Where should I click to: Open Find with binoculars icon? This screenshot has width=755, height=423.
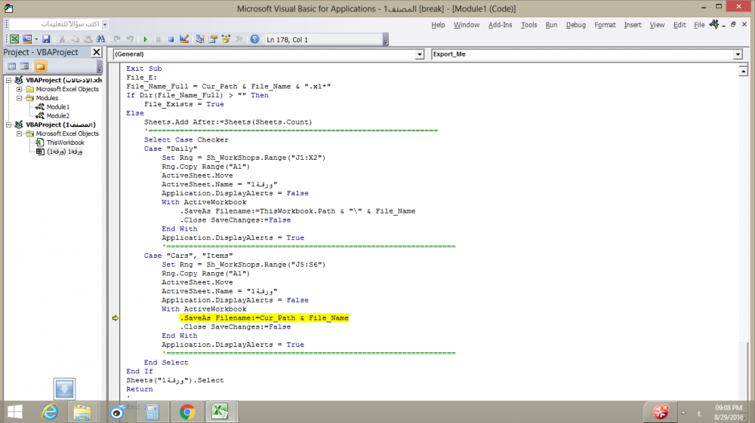point(100,39)
